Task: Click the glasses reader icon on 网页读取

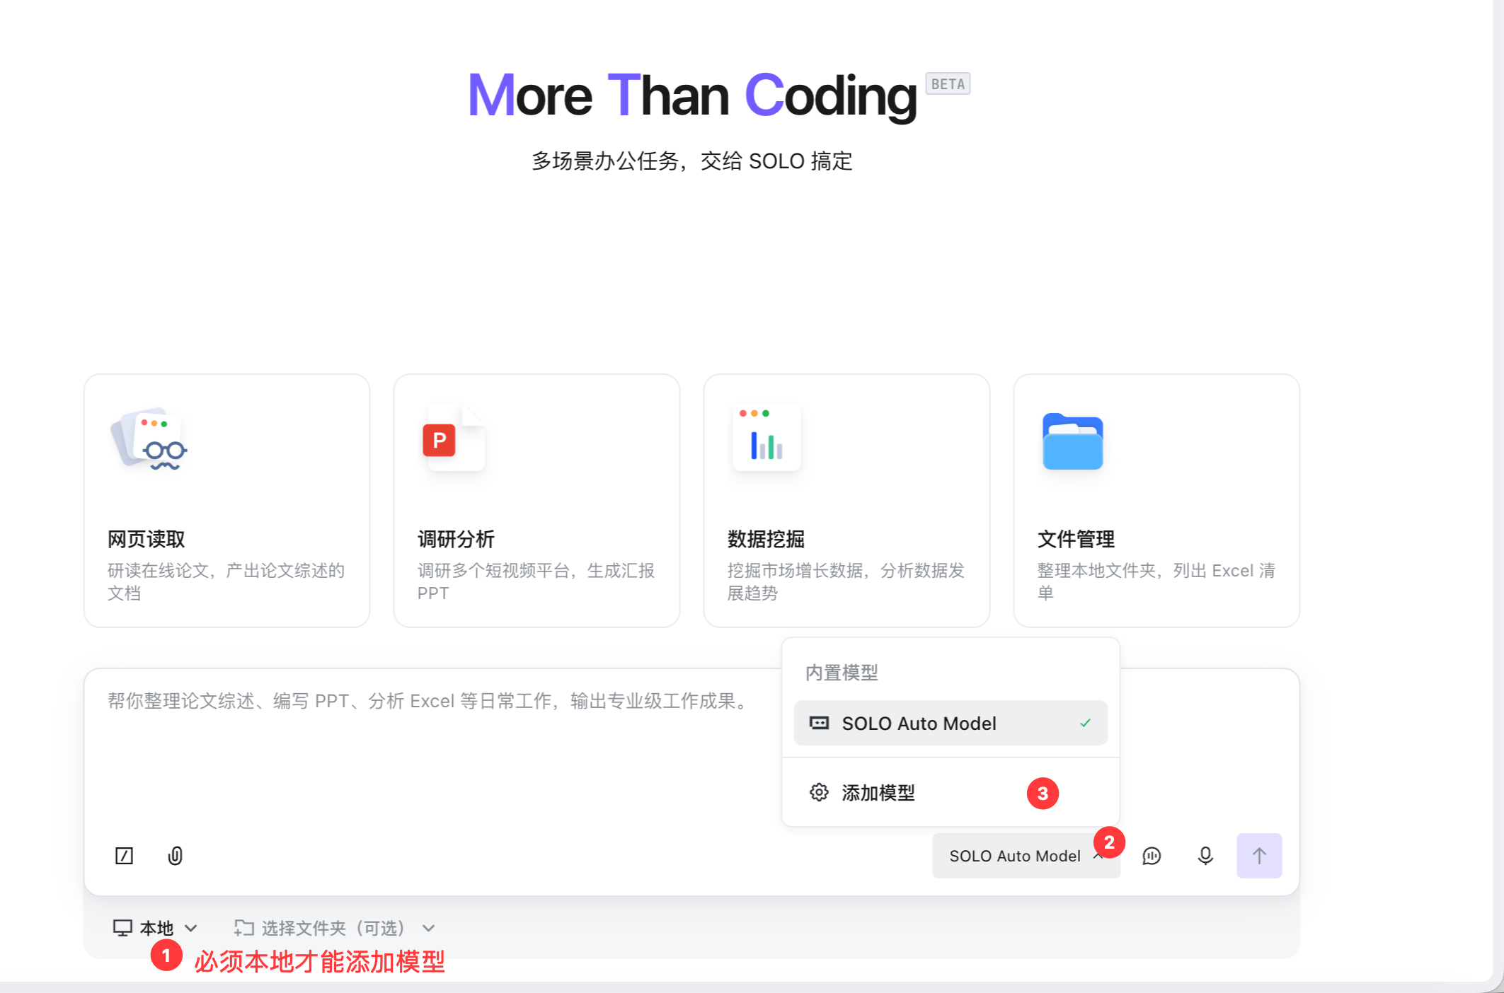Action: coord(149,439)
